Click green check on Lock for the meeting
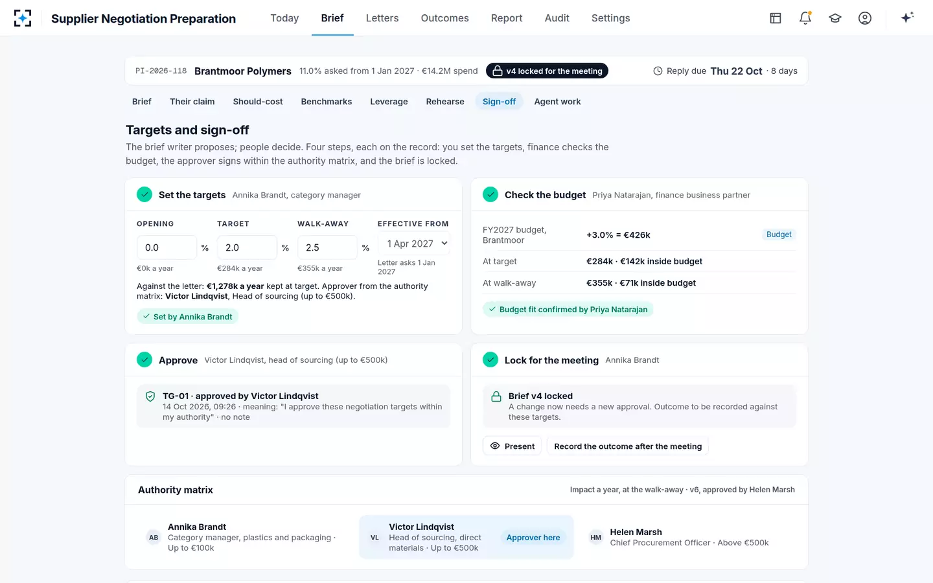The width and height of the screenshot is (933, 583). [490, 360]
